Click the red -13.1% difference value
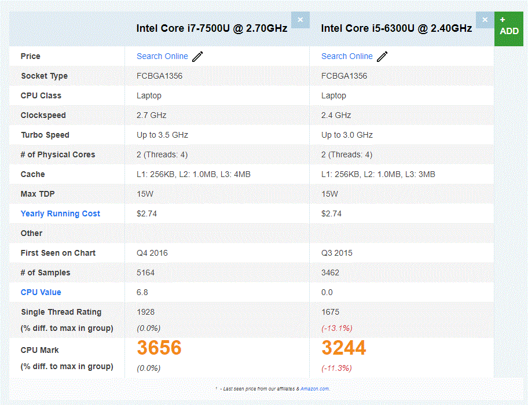528x405 pixels. tap(336, 328)
